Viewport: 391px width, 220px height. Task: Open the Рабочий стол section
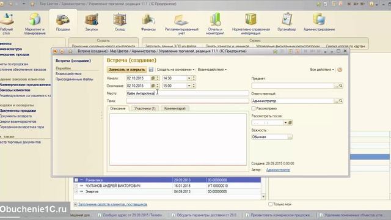(6, 24)
